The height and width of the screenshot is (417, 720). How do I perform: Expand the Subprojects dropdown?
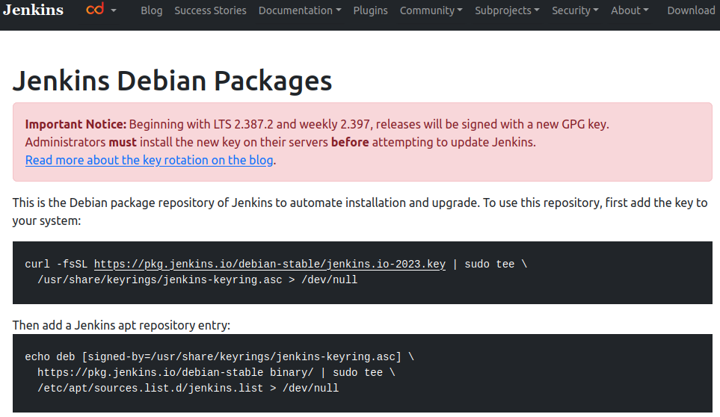(507, 10)
